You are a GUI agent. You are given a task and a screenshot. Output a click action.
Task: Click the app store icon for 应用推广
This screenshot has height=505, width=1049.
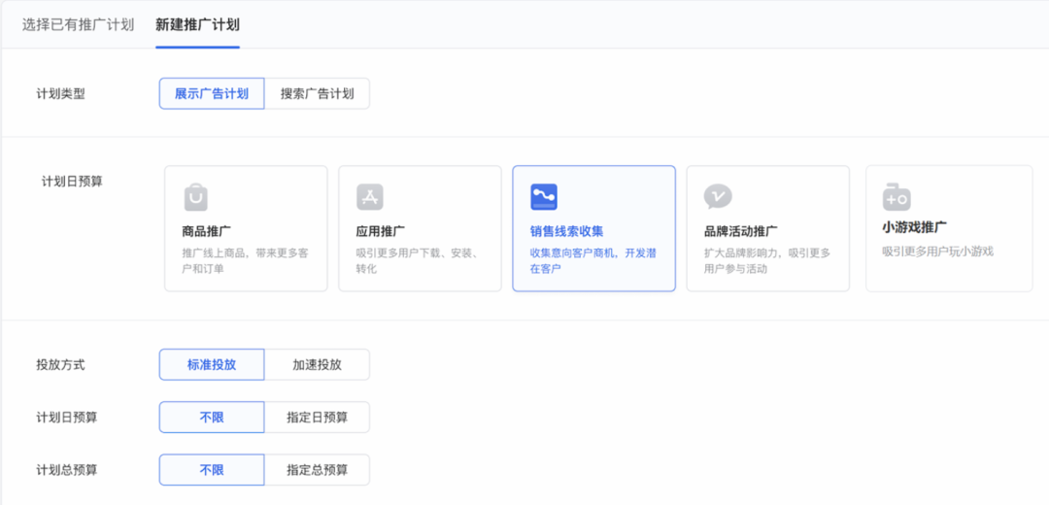point(370,197)
